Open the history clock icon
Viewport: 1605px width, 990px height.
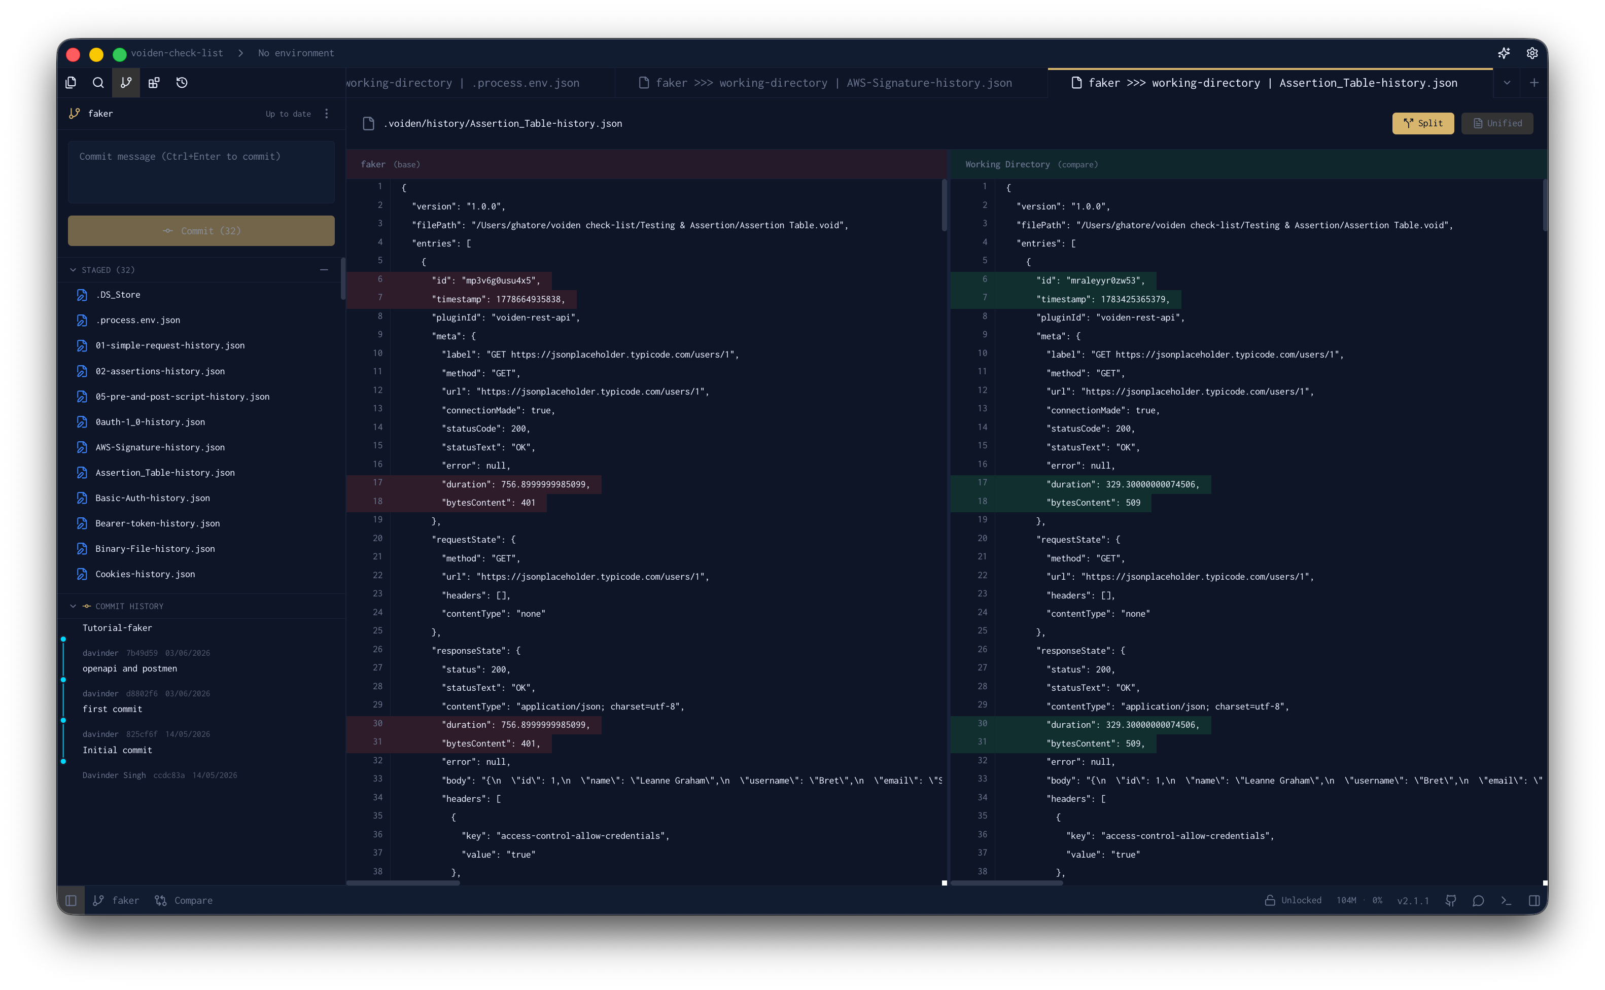click(182, 83)
